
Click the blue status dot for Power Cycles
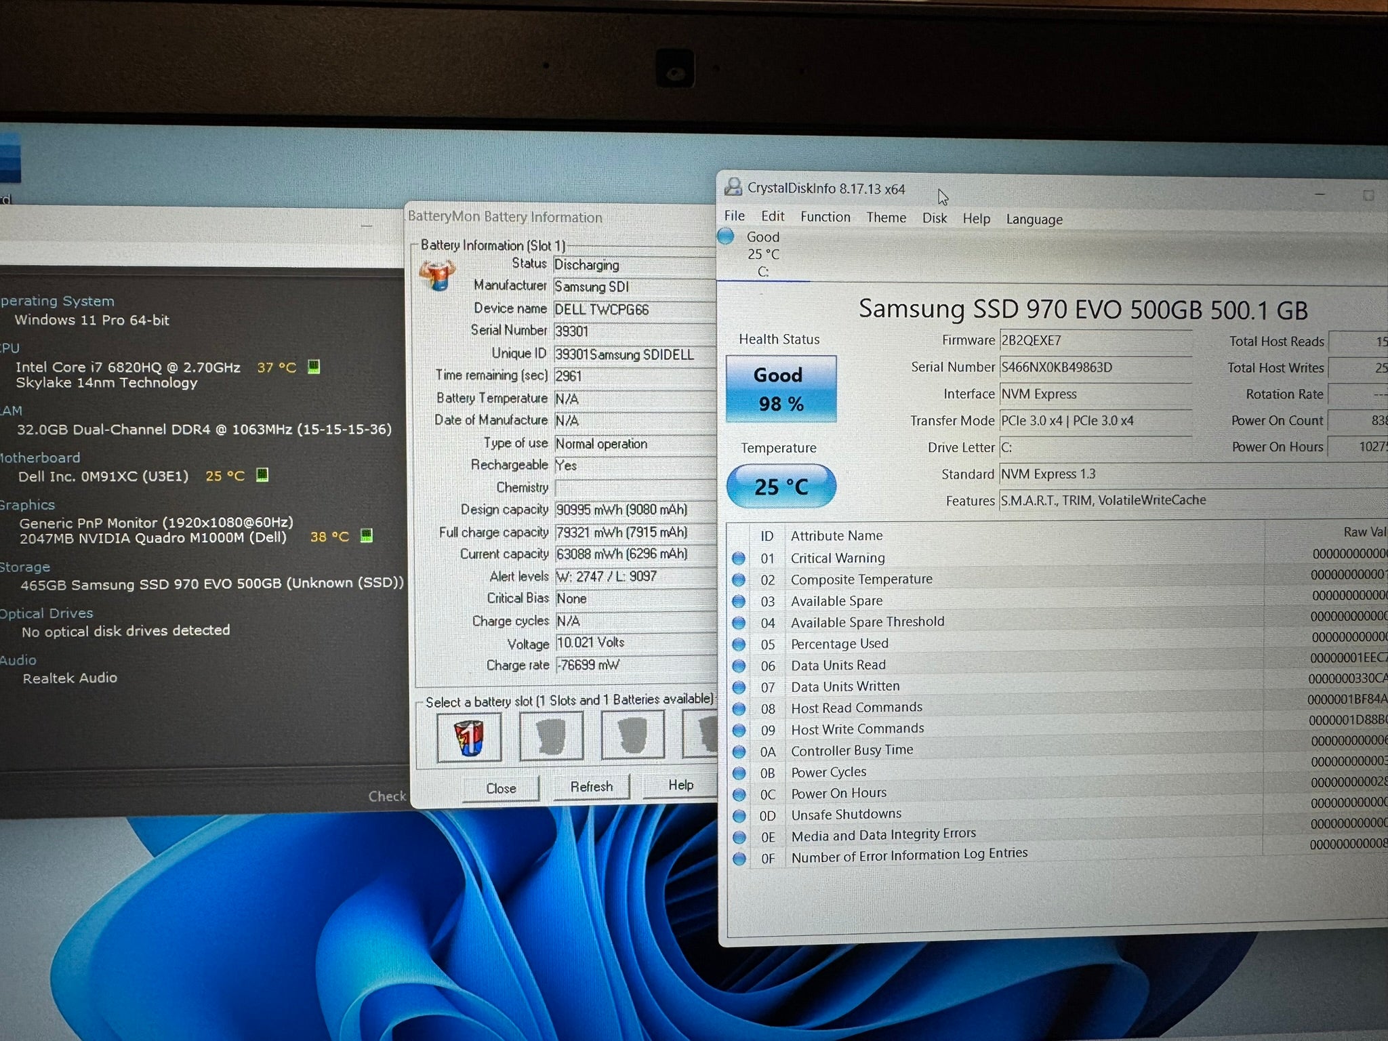click(x=739, y=773)
